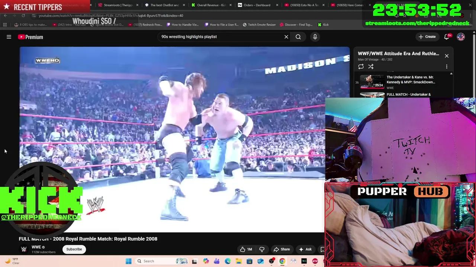Screen dimensions: 476x267
Task: Close the Streamloots tab
Action: 137,5
